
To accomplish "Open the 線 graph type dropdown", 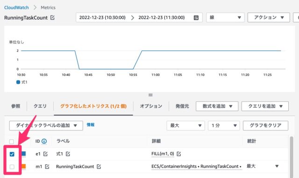I will [225, 18].
